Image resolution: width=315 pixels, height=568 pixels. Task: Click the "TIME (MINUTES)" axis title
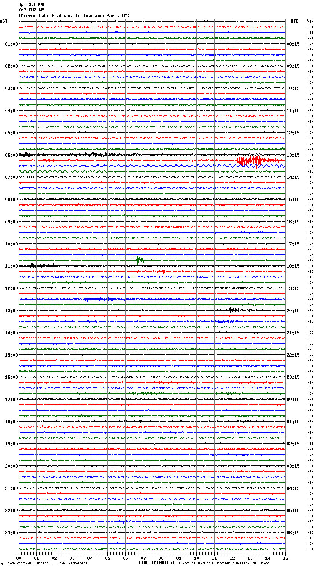coord(156,562)
